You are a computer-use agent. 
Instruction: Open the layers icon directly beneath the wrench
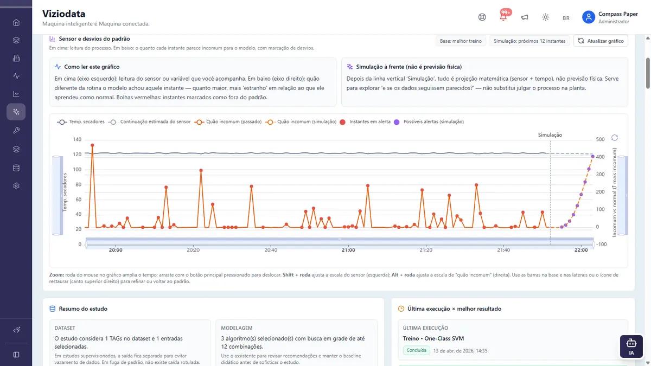(x=16, y=149)
